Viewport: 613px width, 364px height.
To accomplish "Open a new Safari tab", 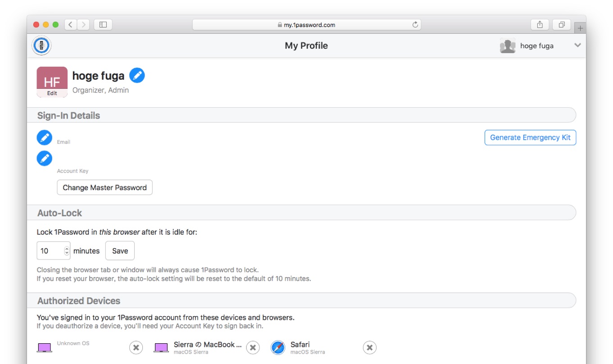I will pos(580,28).
